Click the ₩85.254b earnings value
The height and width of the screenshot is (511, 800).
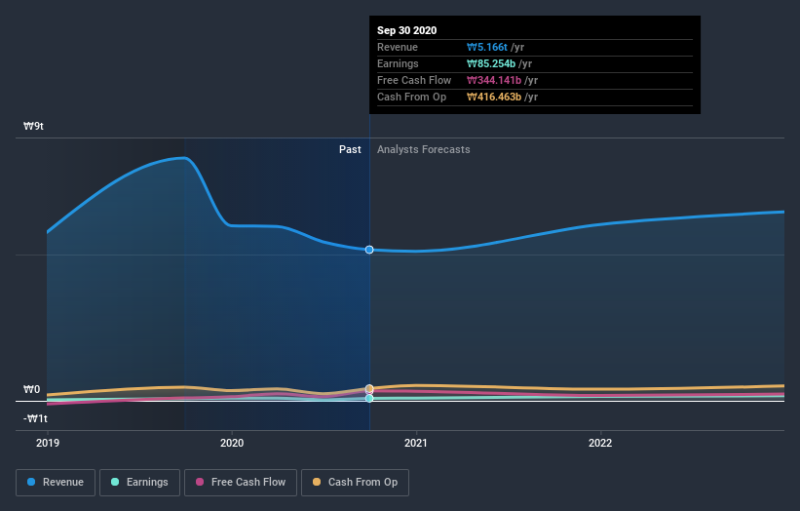491,63
